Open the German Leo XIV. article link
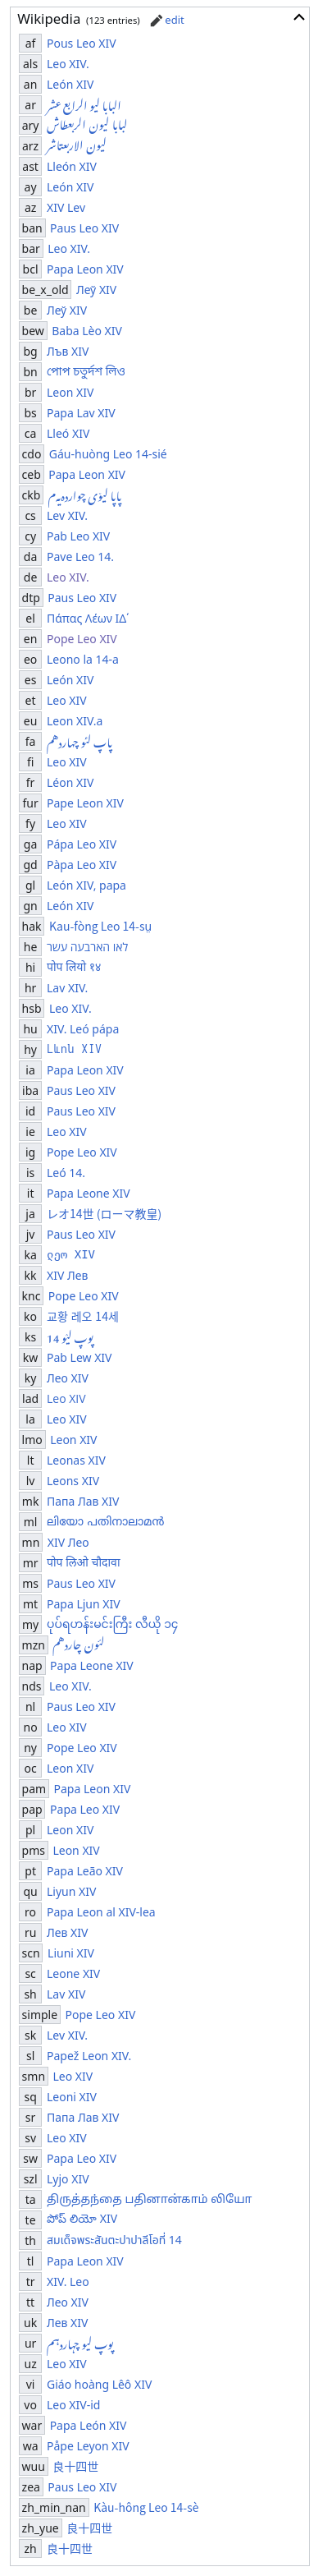 tap(68, 577)
